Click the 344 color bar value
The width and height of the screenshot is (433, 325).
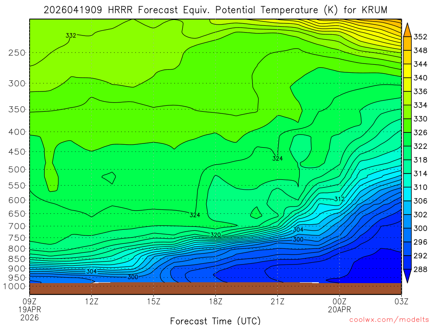(420, 64)
